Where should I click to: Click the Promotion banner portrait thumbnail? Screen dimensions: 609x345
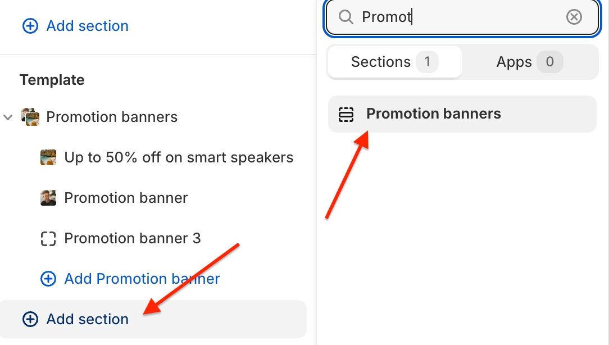pos(48,198)
